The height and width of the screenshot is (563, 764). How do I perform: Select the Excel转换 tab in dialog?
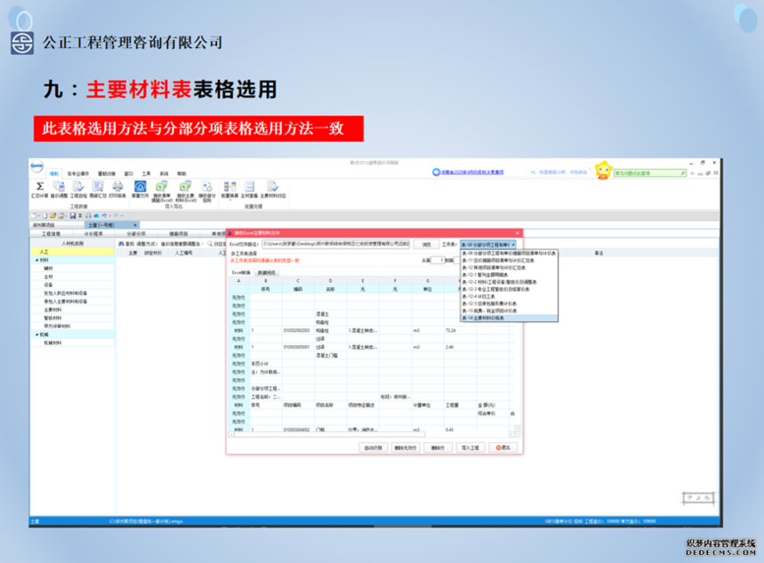click(241, 272)
